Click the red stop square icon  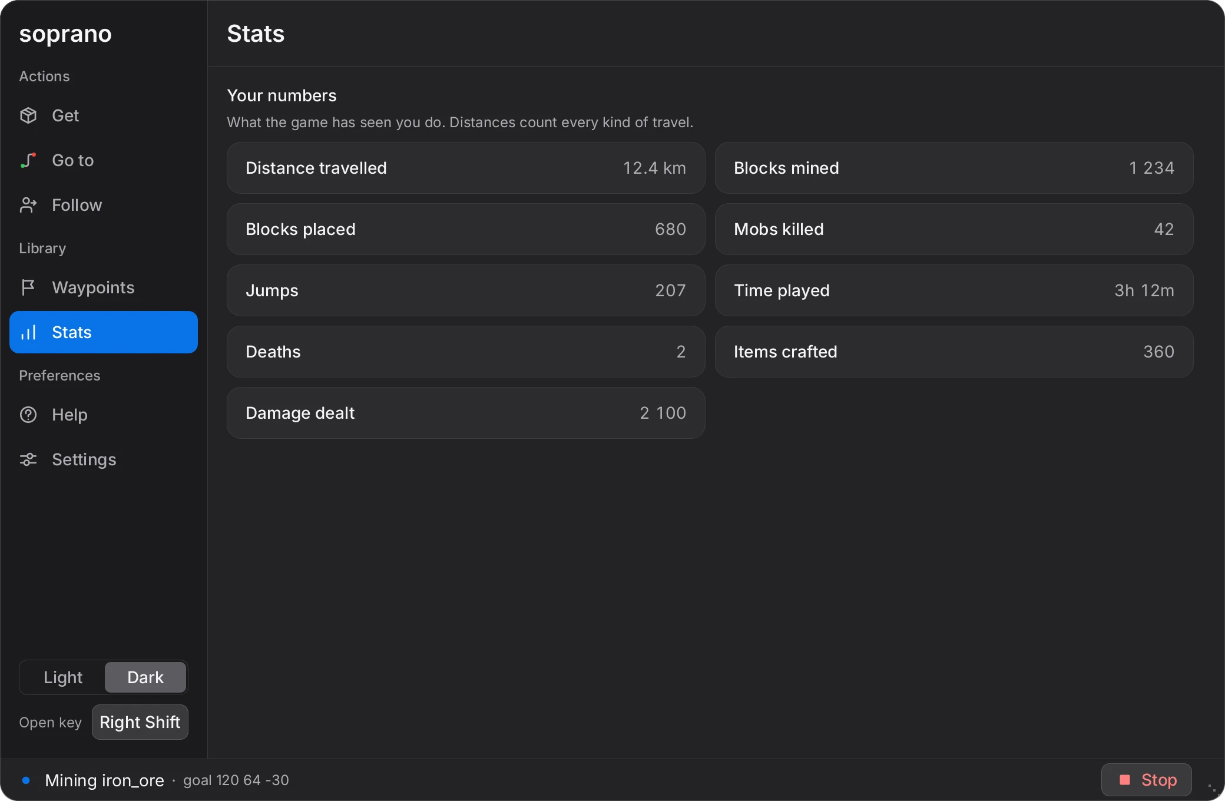coord(1125,780)
